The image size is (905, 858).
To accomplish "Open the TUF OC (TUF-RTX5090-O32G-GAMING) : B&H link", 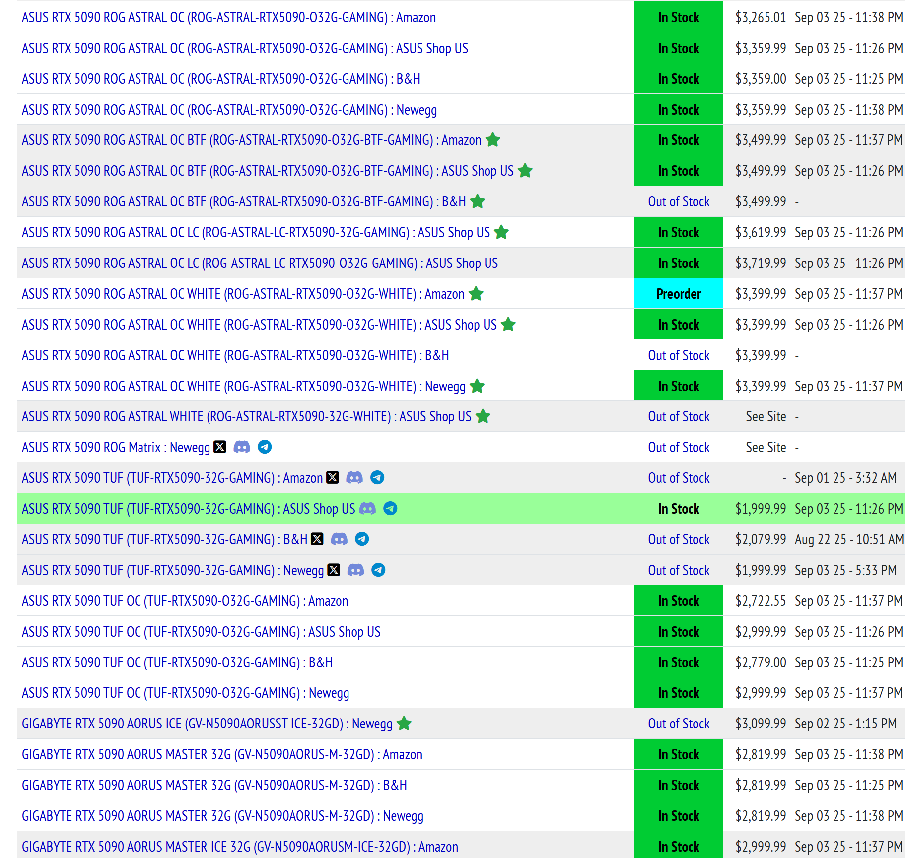I will point(177,662).
